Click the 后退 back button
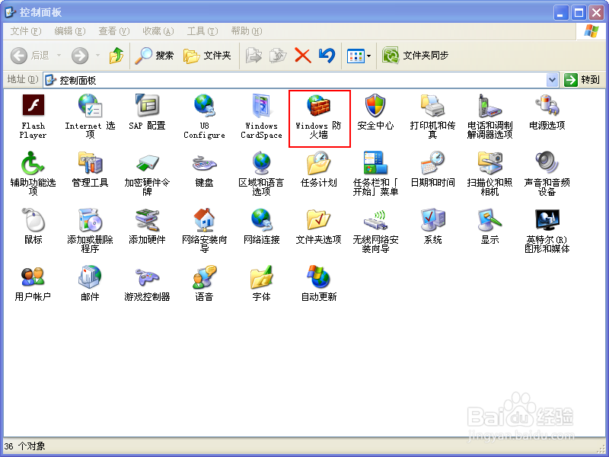The width and height of the screenshot is (609, 457). [30, 56]
